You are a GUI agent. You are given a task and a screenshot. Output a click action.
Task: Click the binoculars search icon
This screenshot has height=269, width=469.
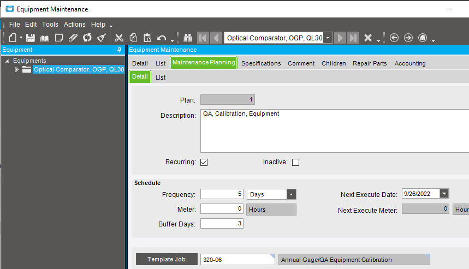188,38
